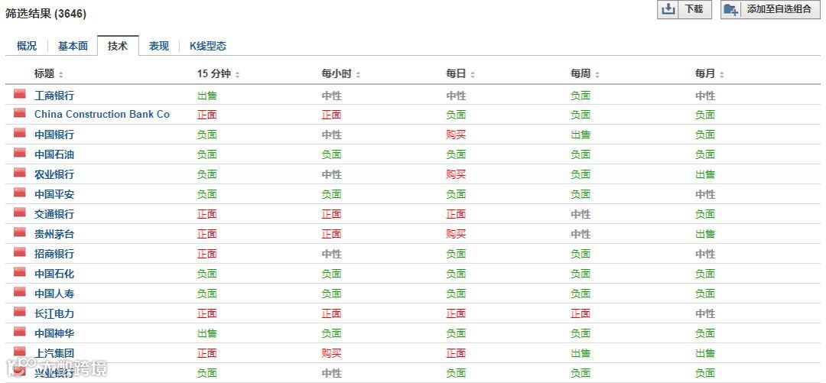This screenshot has width=826, height=383.
Task: Click China flag icon beside 交通银行
Action: click(19, 213)
